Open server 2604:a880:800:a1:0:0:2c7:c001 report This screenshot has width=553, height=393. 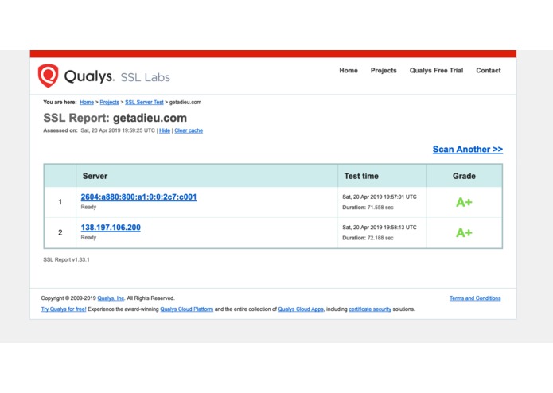click(138, 197)
